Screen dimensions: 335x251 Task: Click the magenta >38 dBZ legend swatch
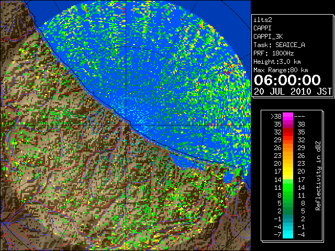[288, 116]
